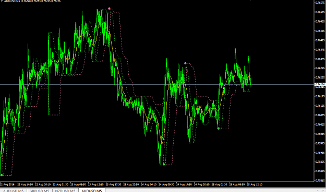Click the 23 Aug 01:30 time label

click(61, 185)
